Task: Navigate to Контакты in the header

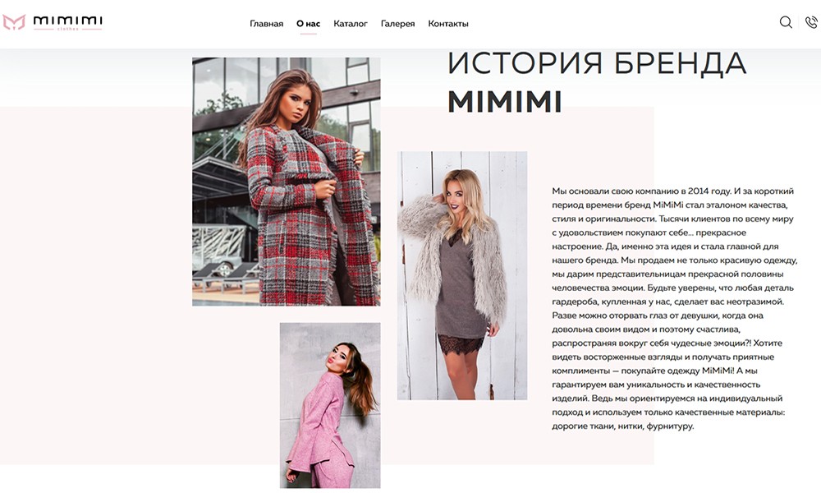Action: 448,24
